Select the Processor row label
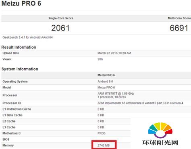The width and height of the screenshot is (191, 149). pyautogui.click(x=10, y=95)
